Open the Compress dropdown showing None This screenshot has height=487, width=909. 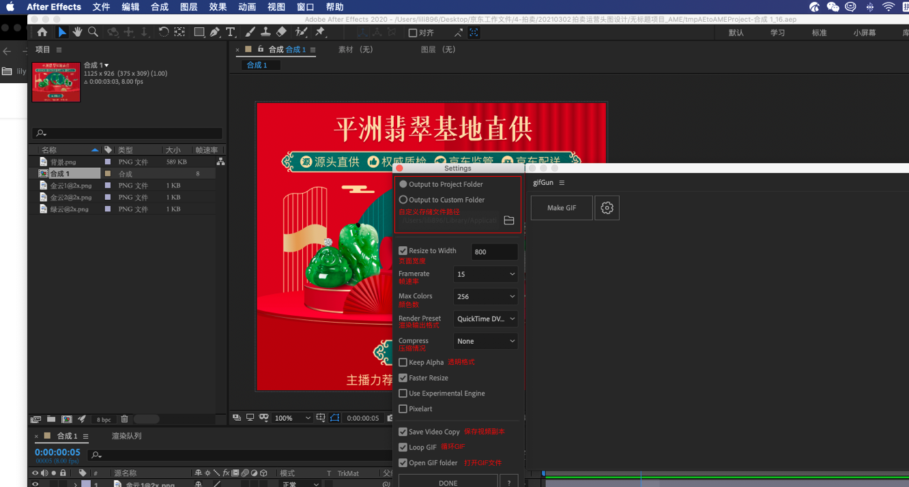coord(485,341)
